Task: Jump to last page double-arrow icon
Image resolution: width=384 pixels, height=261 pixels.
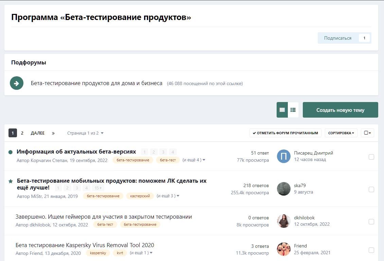Action: coord(53,133)
